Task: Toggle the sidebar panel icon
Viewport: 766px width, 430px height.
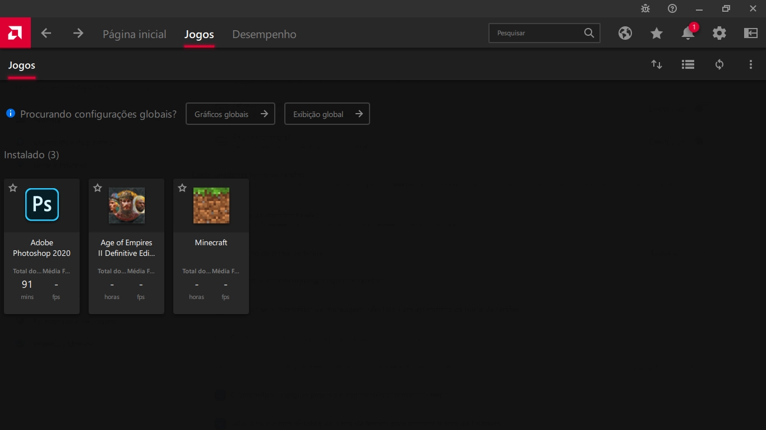Action: point(751,33)
